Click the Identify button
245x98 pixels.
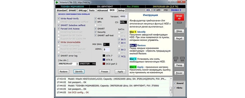coord(79,71)
